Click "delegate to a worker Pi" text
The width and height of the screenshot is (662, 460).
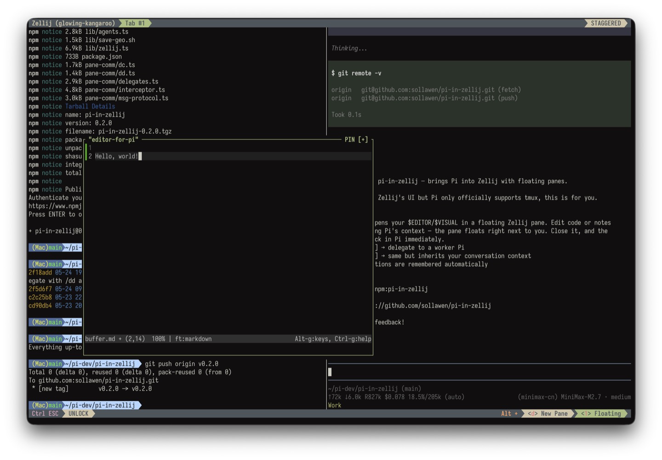426,247
